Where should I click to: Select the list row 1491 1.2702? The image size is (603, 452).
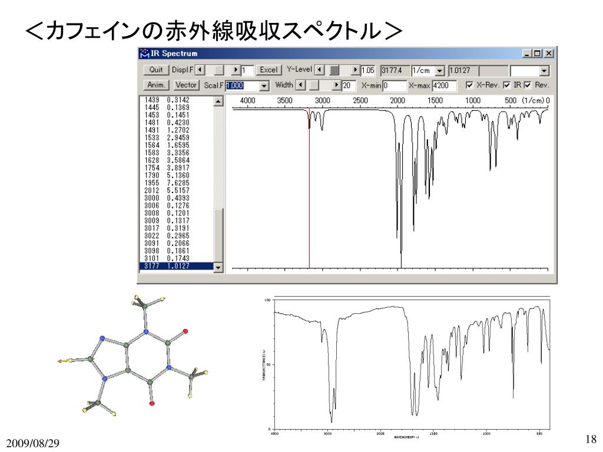177,130
